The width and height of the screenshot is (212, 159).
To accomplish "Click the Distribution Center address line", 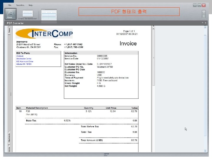I will (x=24, y=59).
